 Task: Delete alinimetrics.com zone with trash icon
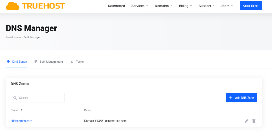254,121
